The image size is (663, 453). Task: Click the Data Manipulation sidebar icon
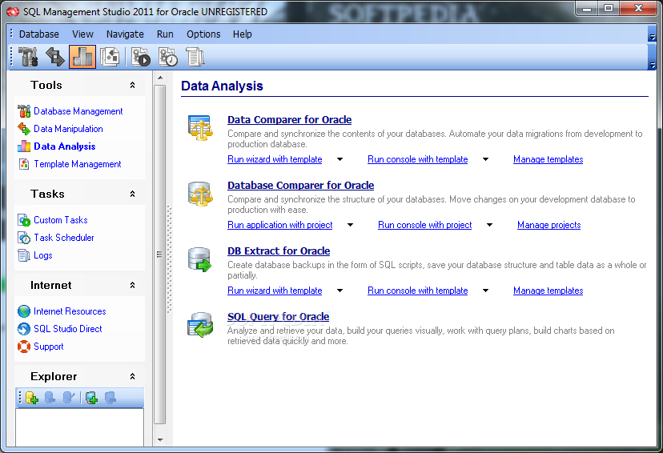(24, 129)
